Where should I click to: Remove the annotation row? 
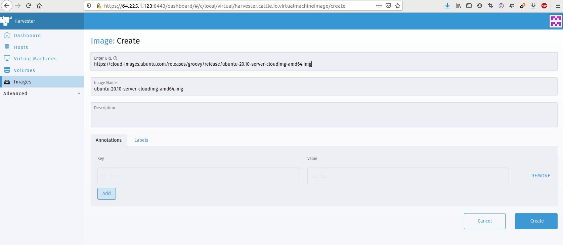(x=541, y=176)
